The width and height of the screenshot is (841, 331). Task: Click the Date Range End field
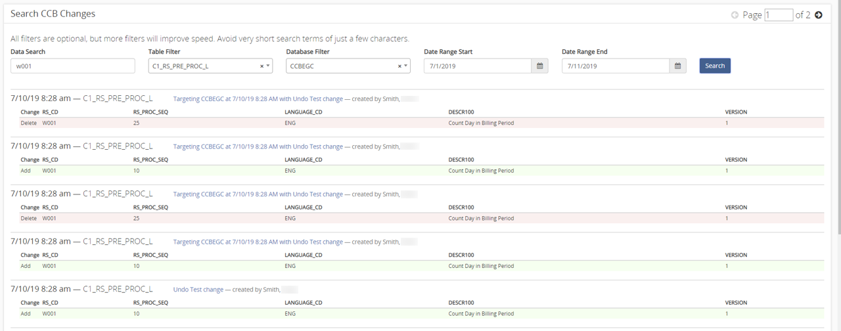[616, 66]
